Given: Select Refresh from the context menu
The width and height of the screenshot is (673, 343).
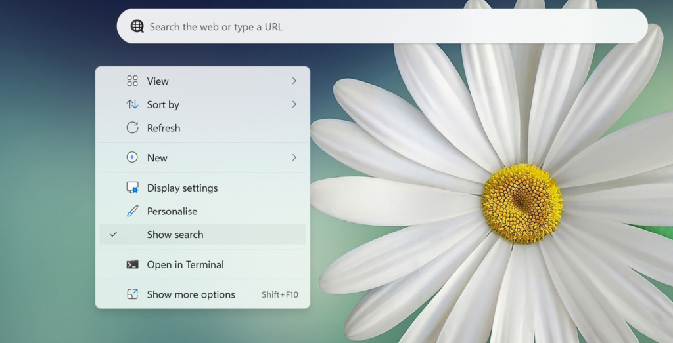Looking at the screenshot, I should [202, 128].
